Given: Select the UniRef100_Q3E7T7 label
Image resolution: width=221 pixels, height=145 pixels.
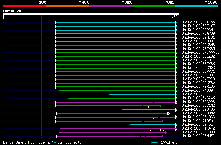Looking at the screenshot, I should click(198, 94).
